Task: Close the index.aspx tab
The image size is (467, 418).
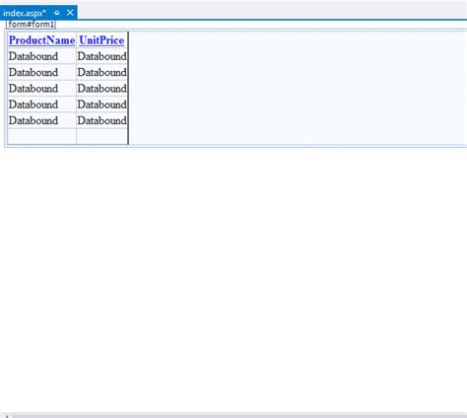Action: pos(70,13)
